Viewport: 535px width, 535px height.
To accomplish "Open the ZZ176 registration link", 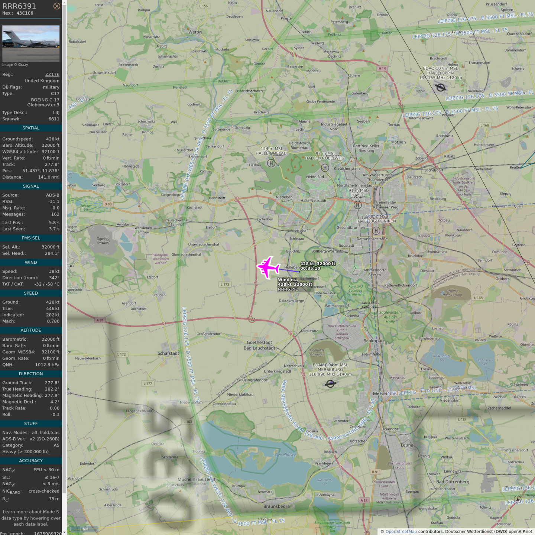I will [52, 74].
